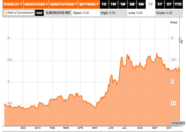Click the SEP x-axis label
The image size is (186, 132).
click(155, 128)
